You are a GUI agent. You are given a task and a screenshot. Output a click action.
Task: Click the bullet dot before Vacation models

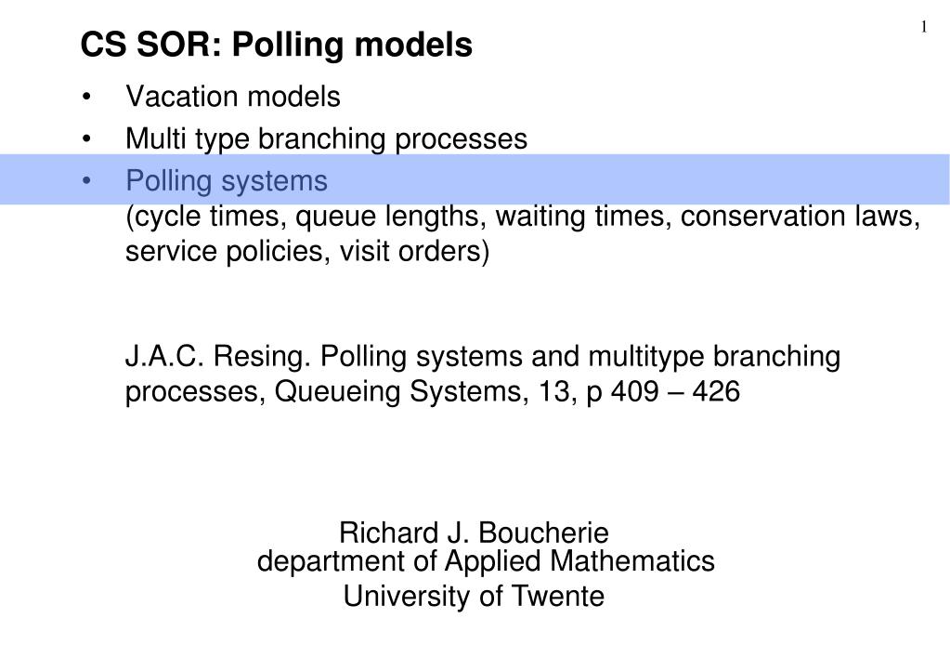pyautogui.click(x=86, y=98)
